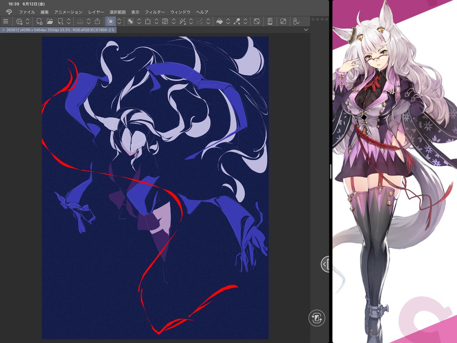Click the rightmost double-chevron collapse arrows

click(327, 19)
